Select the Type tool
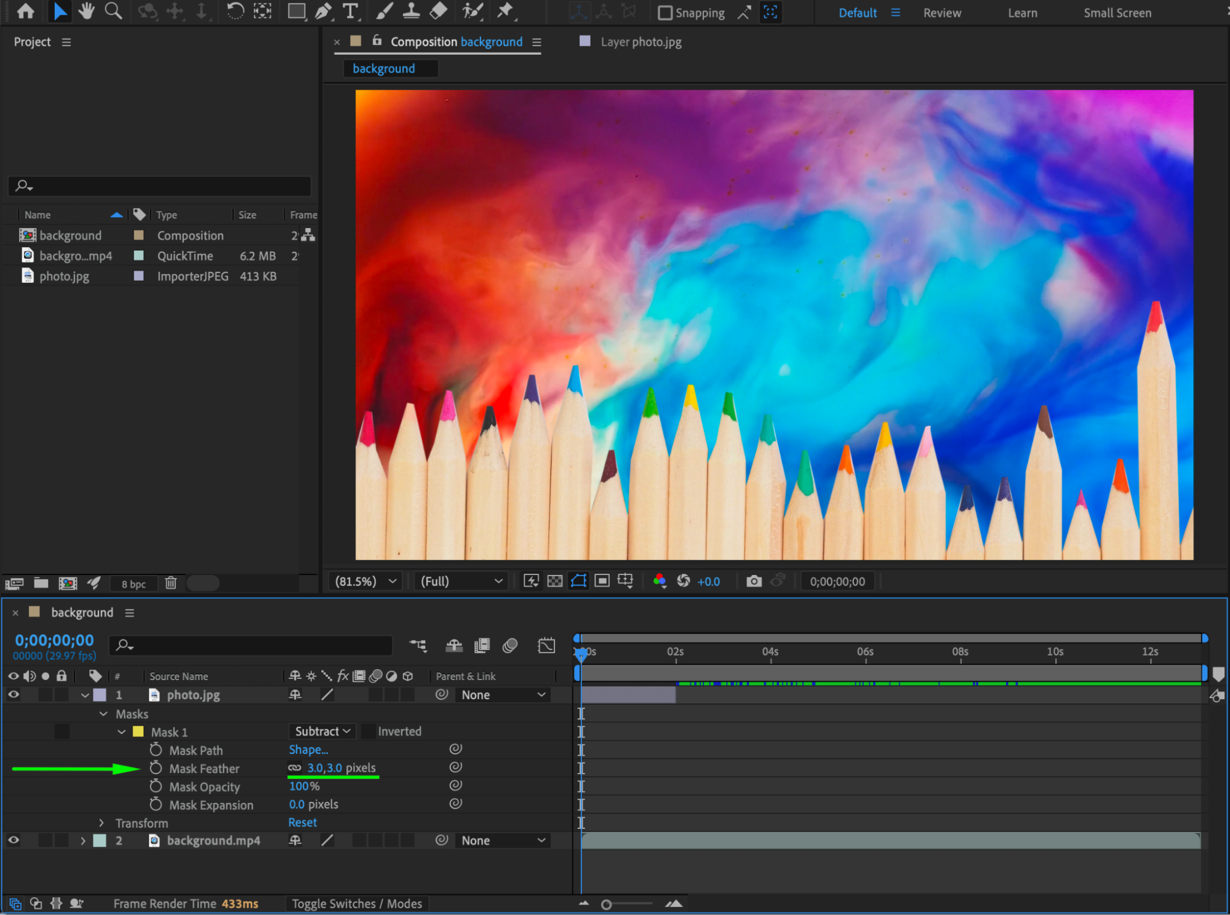Screen dimensions: 1230x915 point(350,11)
